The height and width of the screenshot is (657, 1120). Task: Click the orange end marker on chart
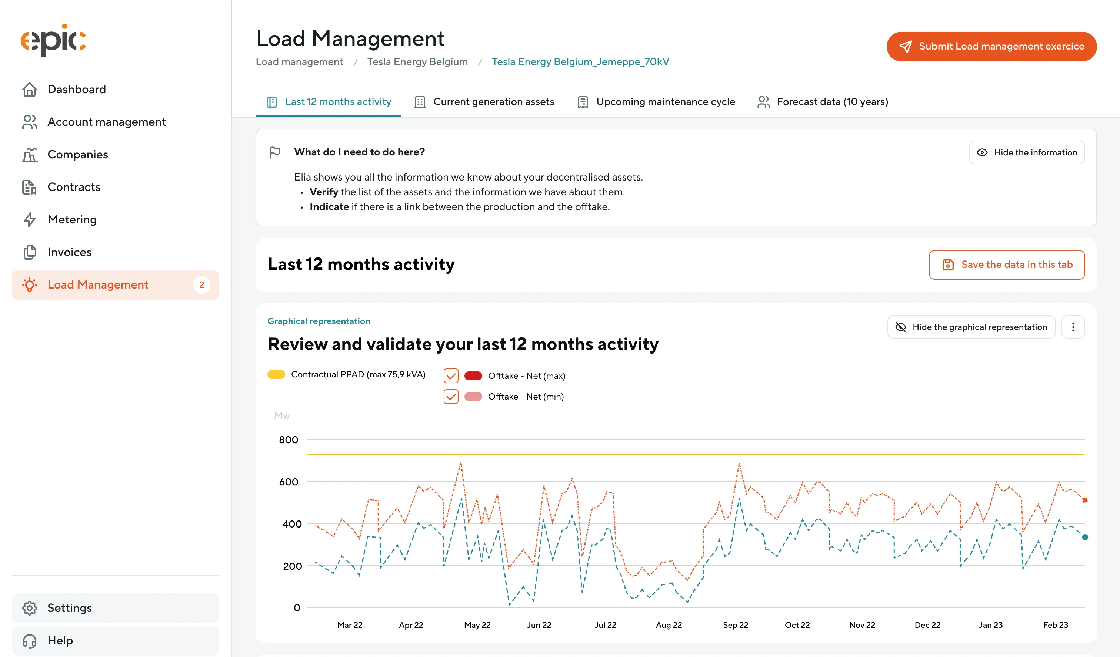1085,500
